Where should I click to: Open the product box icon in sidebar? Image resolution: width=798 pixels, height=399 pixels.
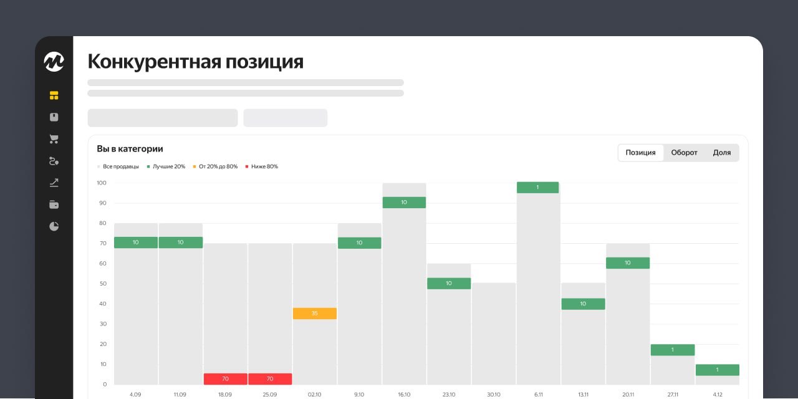[54, 117]
